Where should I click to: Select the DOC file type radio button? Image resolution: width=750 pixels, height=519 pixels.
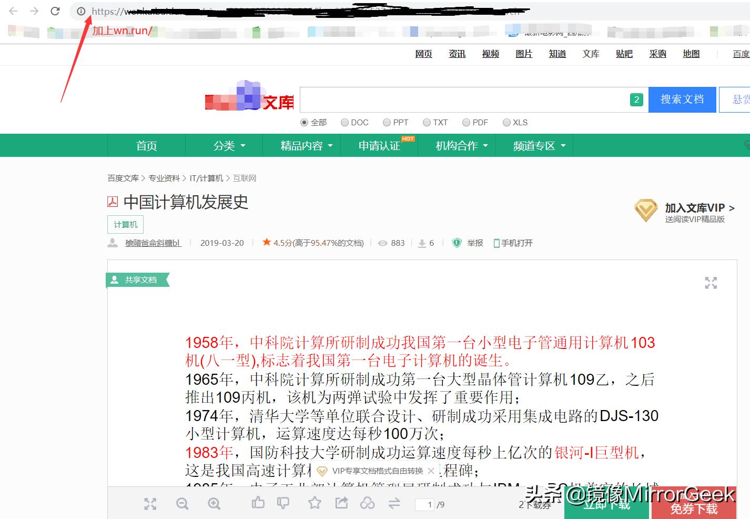coord(344,122)
